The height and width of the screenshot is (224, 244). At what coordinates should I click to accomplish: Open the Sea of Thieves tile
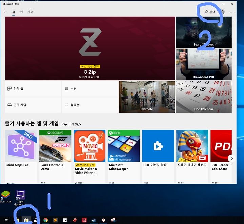click(x=204, y=32)
